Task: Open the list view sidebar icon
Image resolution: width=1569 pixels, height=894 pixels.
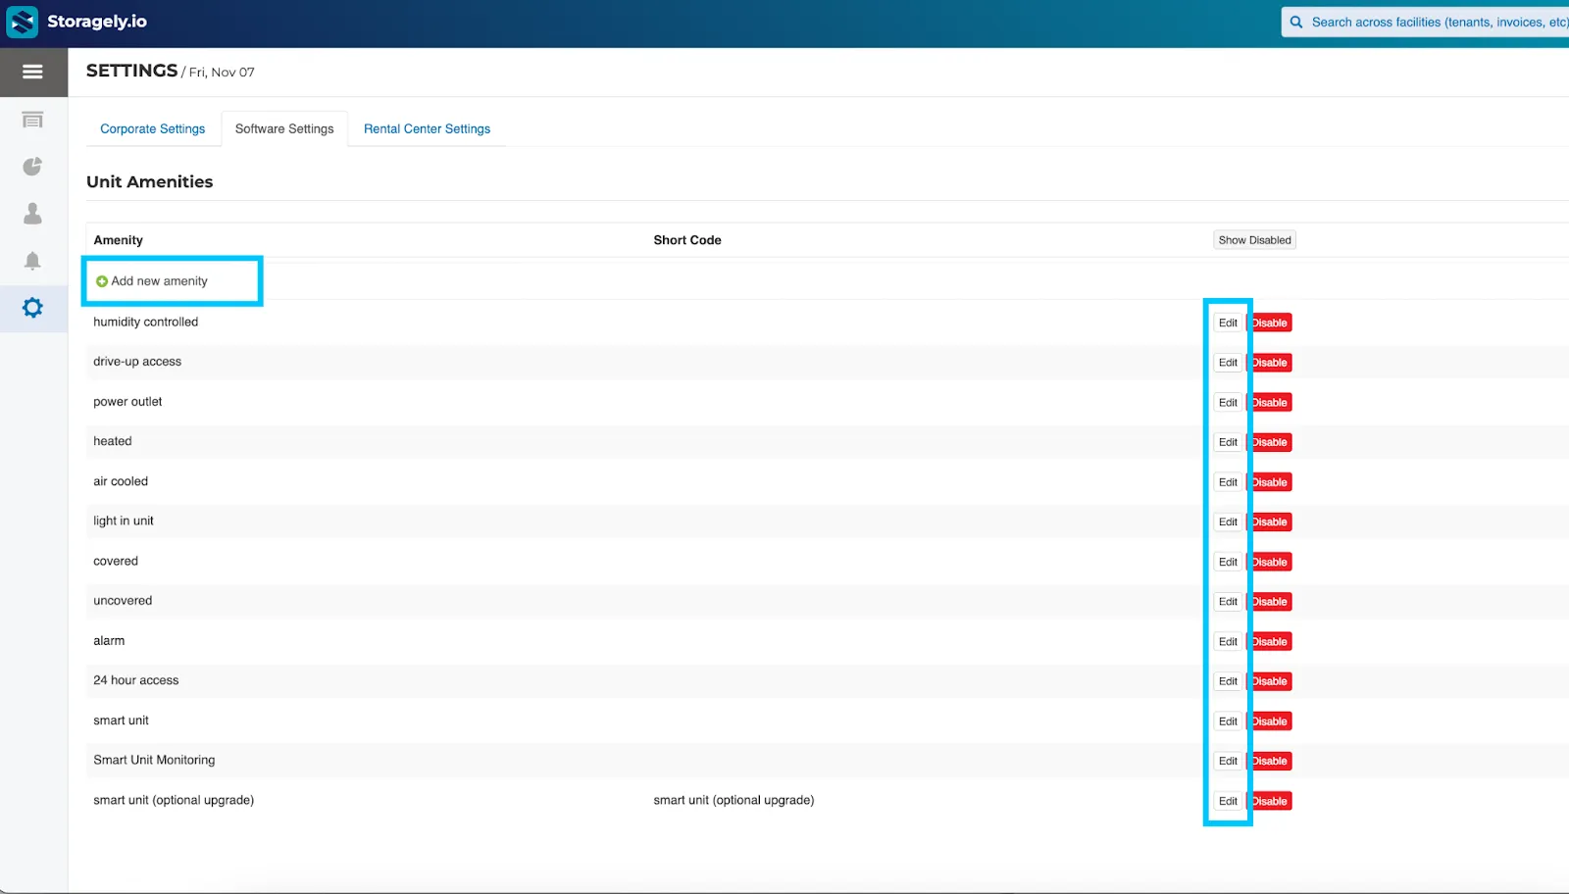Action: tap(33, 120)
